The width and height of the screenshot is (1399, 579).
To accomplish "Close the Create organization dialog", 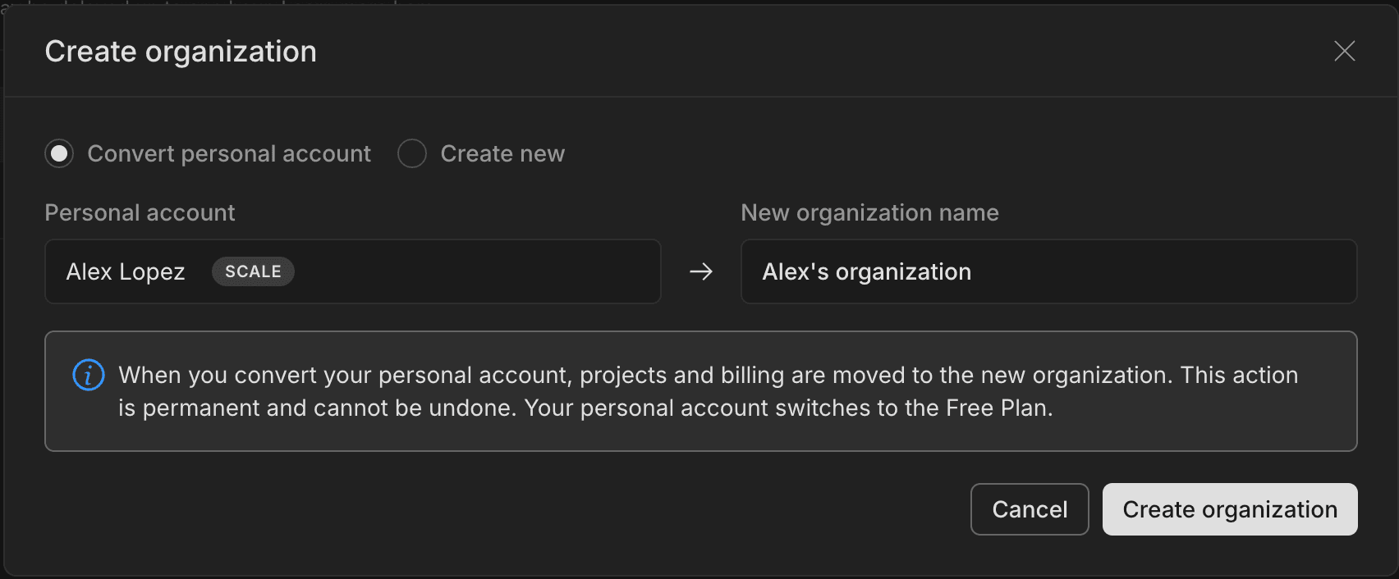I will pos(1344,51).
